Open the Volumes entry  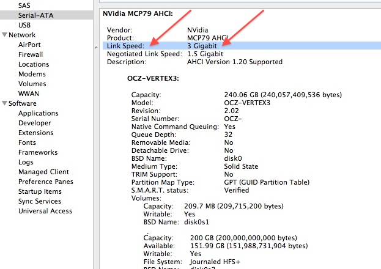(x=32, y=84)
